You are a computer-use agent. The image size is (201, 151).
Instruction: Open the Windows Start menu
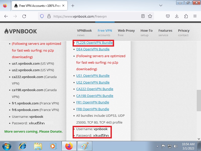pos(7,146)
